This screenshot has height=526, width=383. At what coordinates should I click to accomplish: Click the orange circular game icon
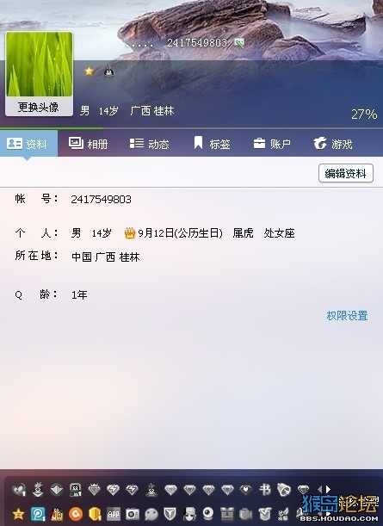click(76, 514)
